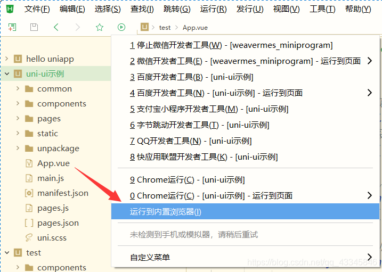This screenshot has width=382, height=272.
Task: Click the pages.js file icon
Action: pyautogui.click(x=29, y=208)
